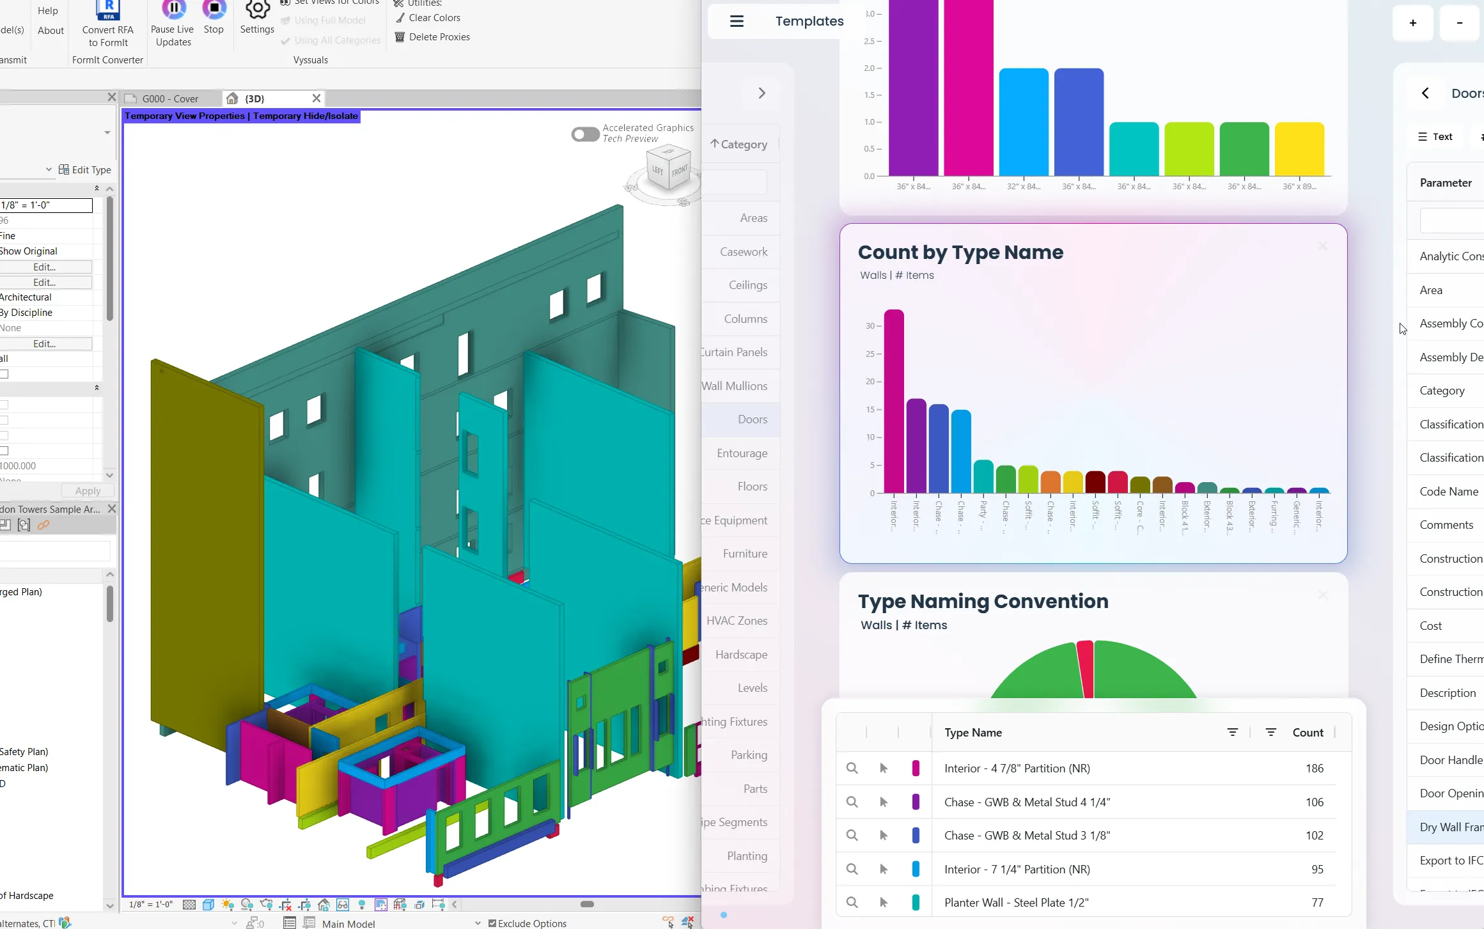The image size is (1484, 929).
Task: Open the hamburger menu beside Templates
Action: pyautogui.click(x=737, y=21)
